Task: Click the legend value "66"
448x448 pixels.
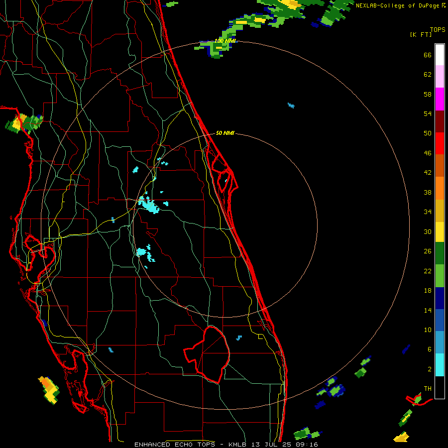Action: tap(428, 55)
